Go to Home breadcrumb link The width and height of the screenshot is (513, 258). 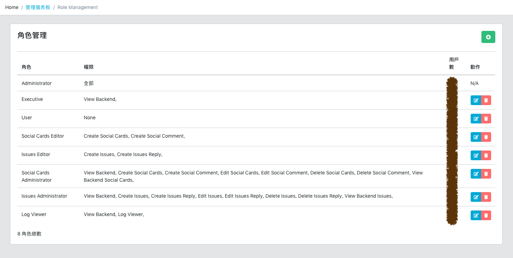tap(12, 7)
